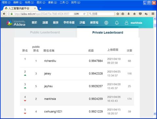This screenshot has width=157, height=119.
Task: Click 學校專題 in the site navigation
Action: coord(69,23)
